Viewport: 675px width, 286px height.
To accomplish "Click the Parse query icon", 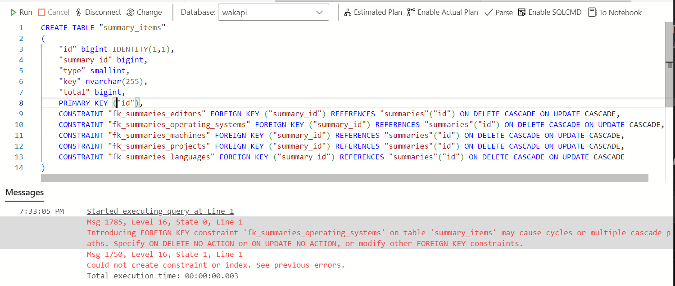I will [x=489, y=12].
